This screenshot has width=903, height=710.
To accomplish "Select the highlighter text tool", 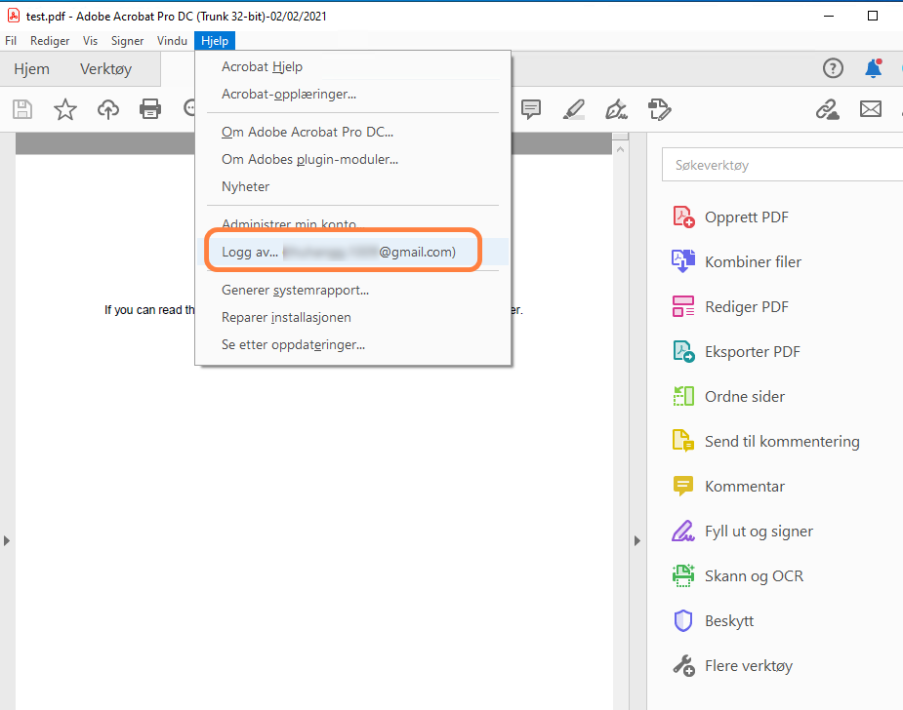I will pos(574,109).
